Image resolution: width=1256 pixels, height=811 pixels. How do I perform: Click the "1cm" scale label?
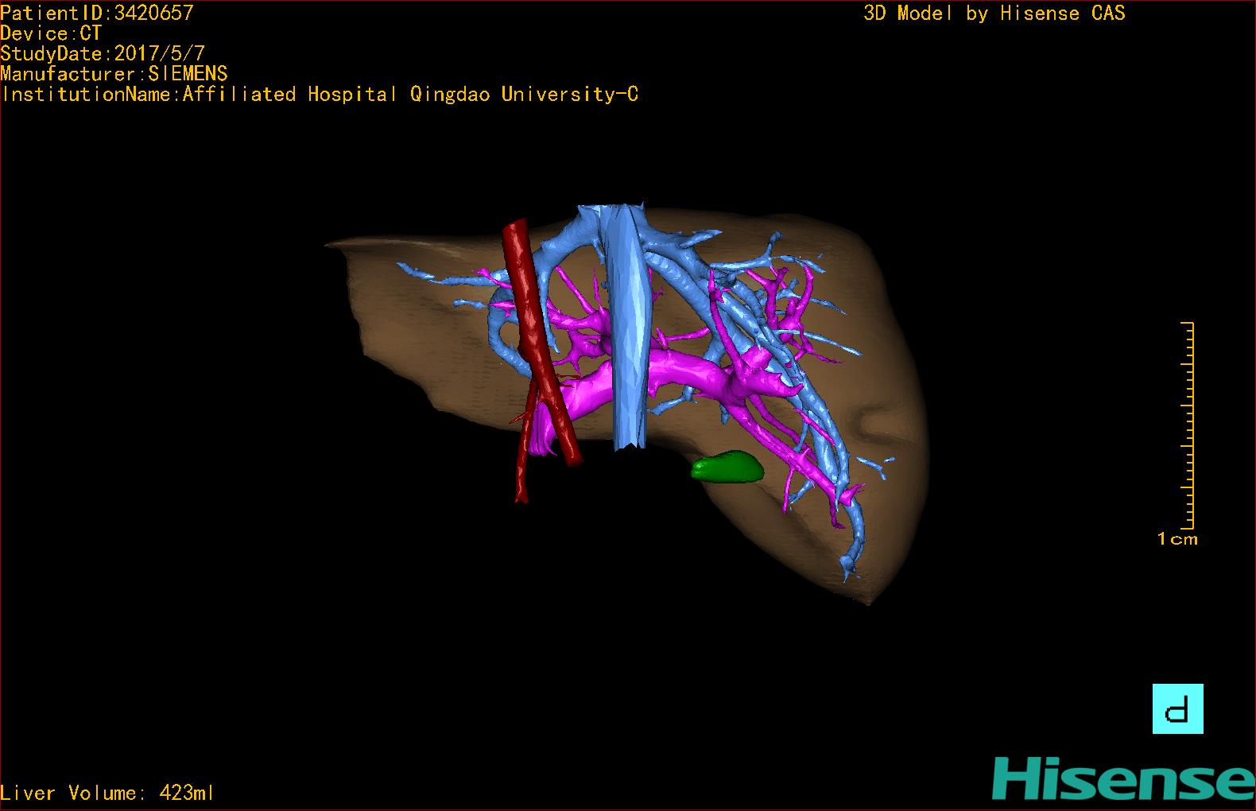(1177, 539)
